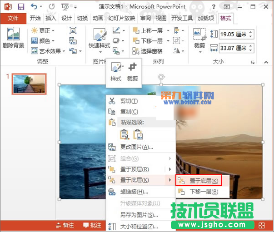Viewport: 274px width, 232px height.
Task: Open the Format tab
Action: [225, 18]
